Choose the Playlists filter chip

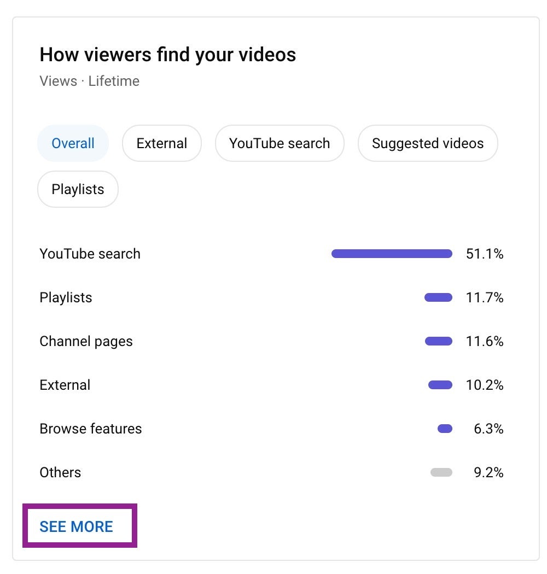(x=78, y=190)
